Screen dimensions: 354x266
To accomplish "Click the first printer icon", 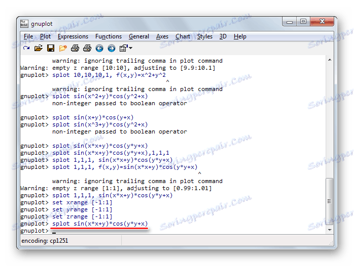I will click(75, 48).
